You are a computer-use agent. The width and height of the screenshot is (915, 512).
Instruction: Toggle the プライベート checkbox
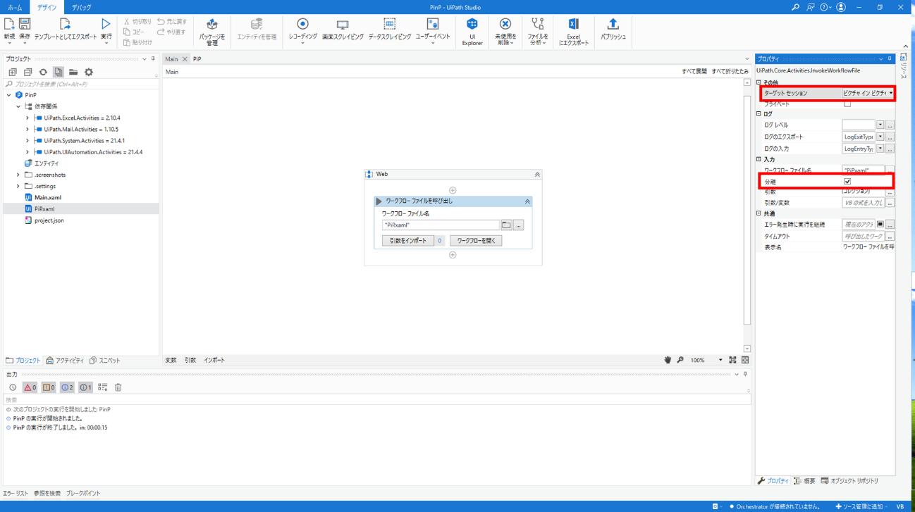(x=847, y=104)
